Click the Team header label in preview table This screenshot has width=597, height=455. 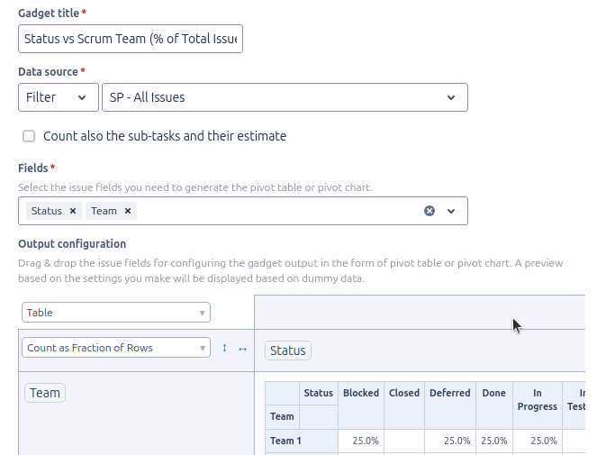click(x=282, y=416)
